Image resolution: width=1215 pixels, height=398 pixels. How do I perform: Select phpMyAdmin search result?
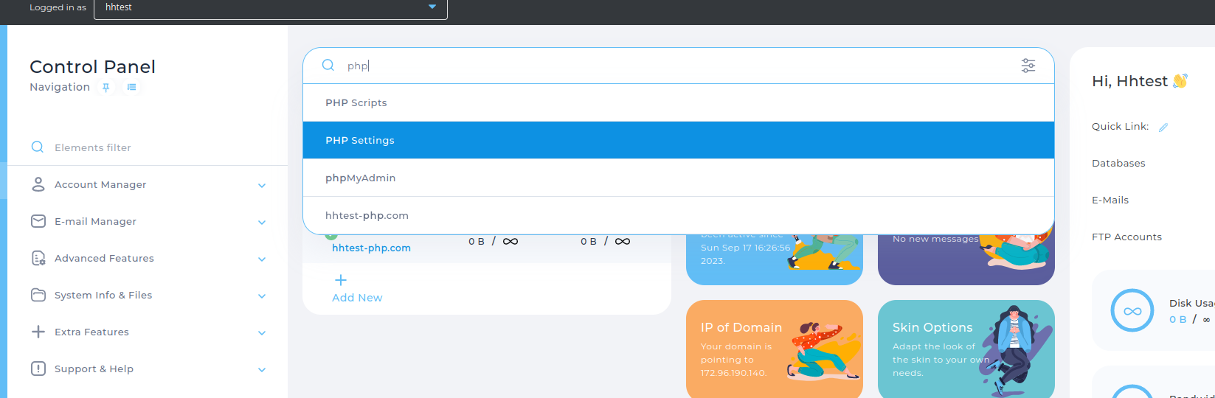(x=678, y=178)
